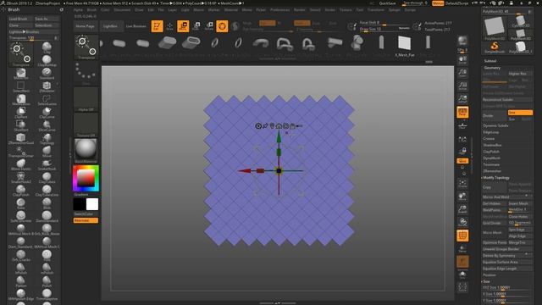Expand the Subtool section
This screenshot has width=542, height=305.
pos(490,61)
